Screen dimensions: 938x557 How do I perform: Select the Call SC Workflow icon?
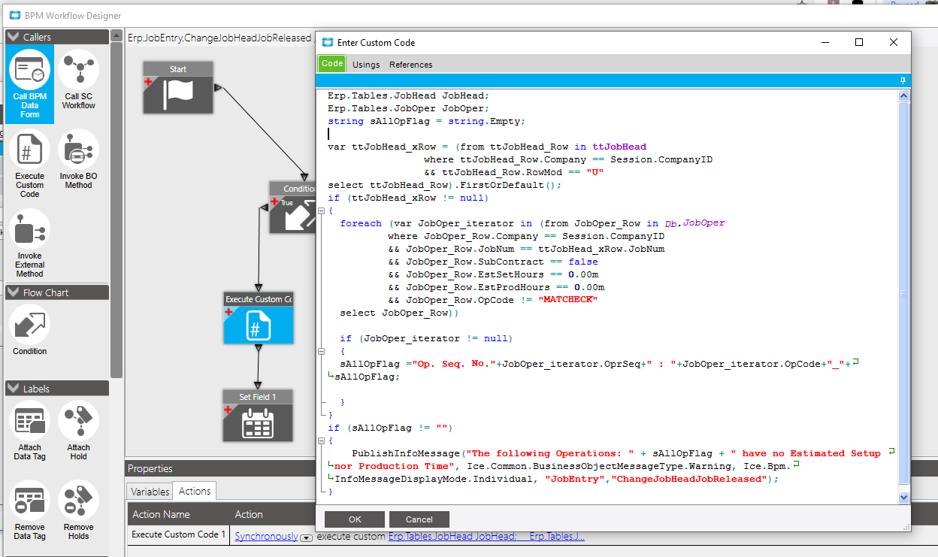78,71
